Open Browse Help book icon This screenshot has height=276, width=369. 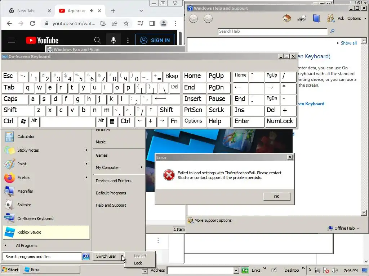[316, 18]
